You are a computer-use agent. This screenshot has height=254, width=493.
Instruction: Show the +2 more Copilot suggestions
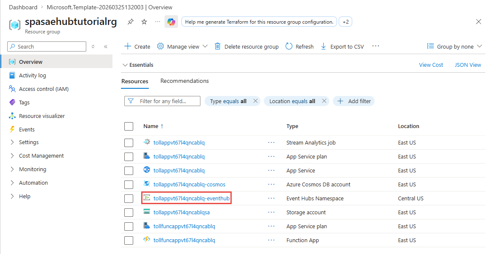click(x=345, y=22)
